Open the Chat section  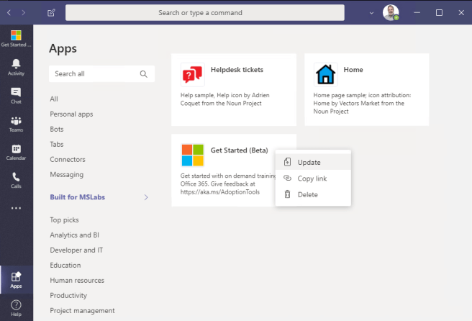click(x=16, y=96)
